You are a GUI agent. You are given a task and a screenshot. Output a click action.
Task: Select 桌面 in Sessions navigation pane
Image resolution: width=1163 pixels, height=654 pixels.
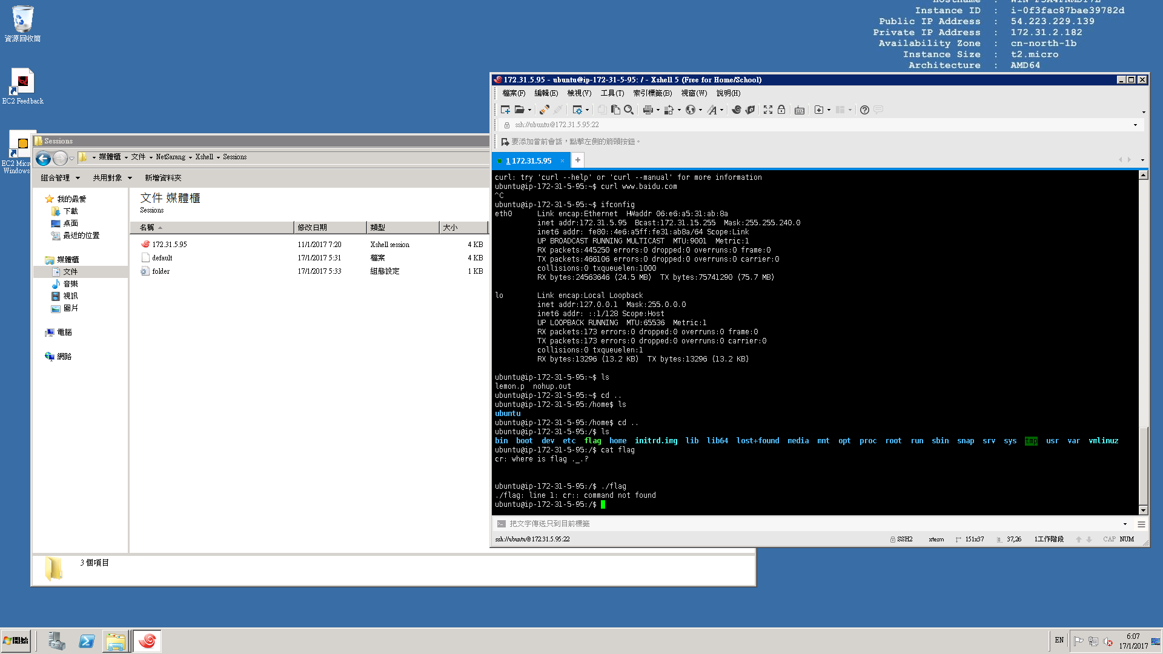[x=70, y=223]
